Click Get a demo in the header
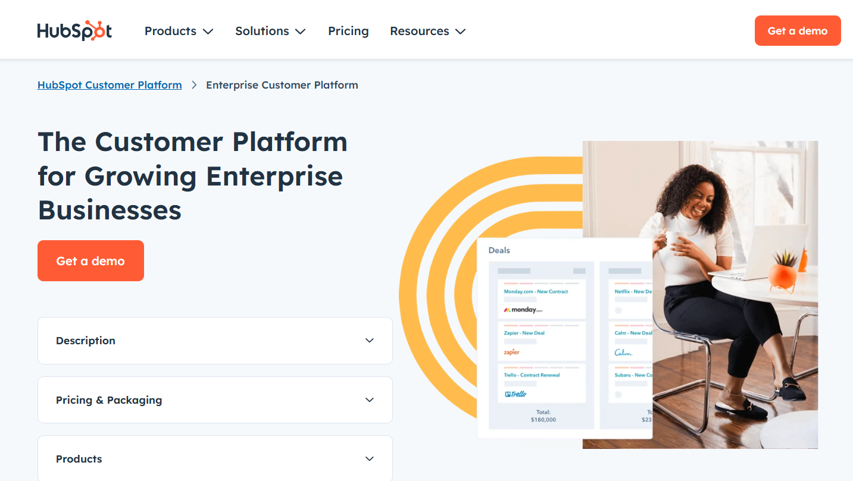853x481 pixels. pos(798,31)
